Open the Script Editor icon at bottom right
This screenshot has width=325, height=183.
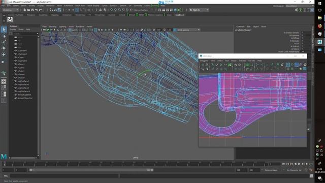[311, 176]
